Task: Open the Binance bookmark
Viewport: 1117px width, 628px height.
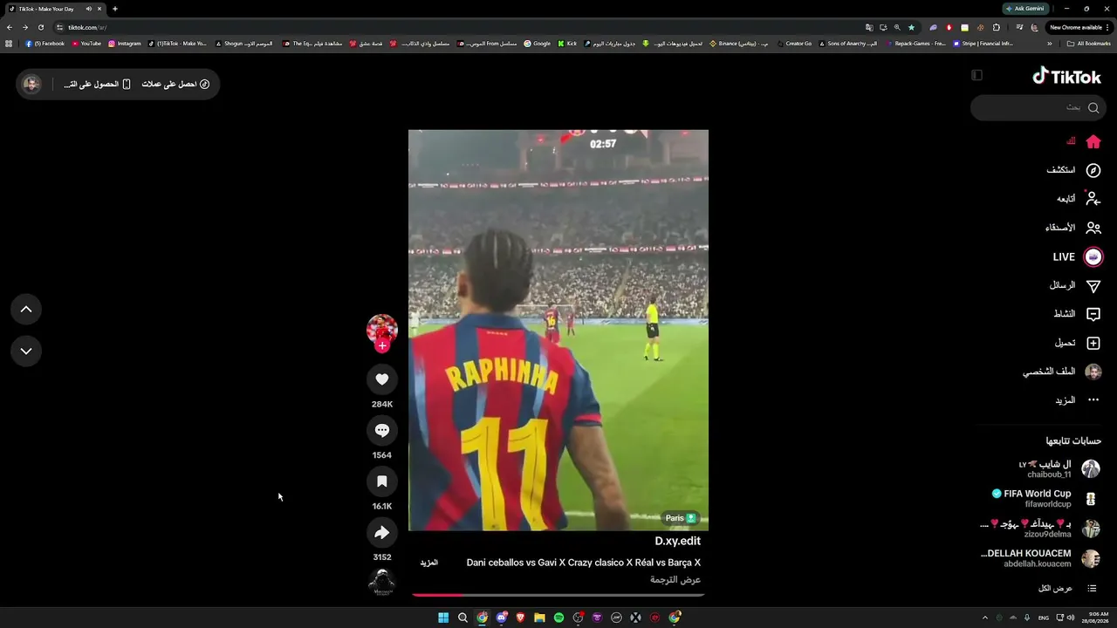Action: click(739, 44)
